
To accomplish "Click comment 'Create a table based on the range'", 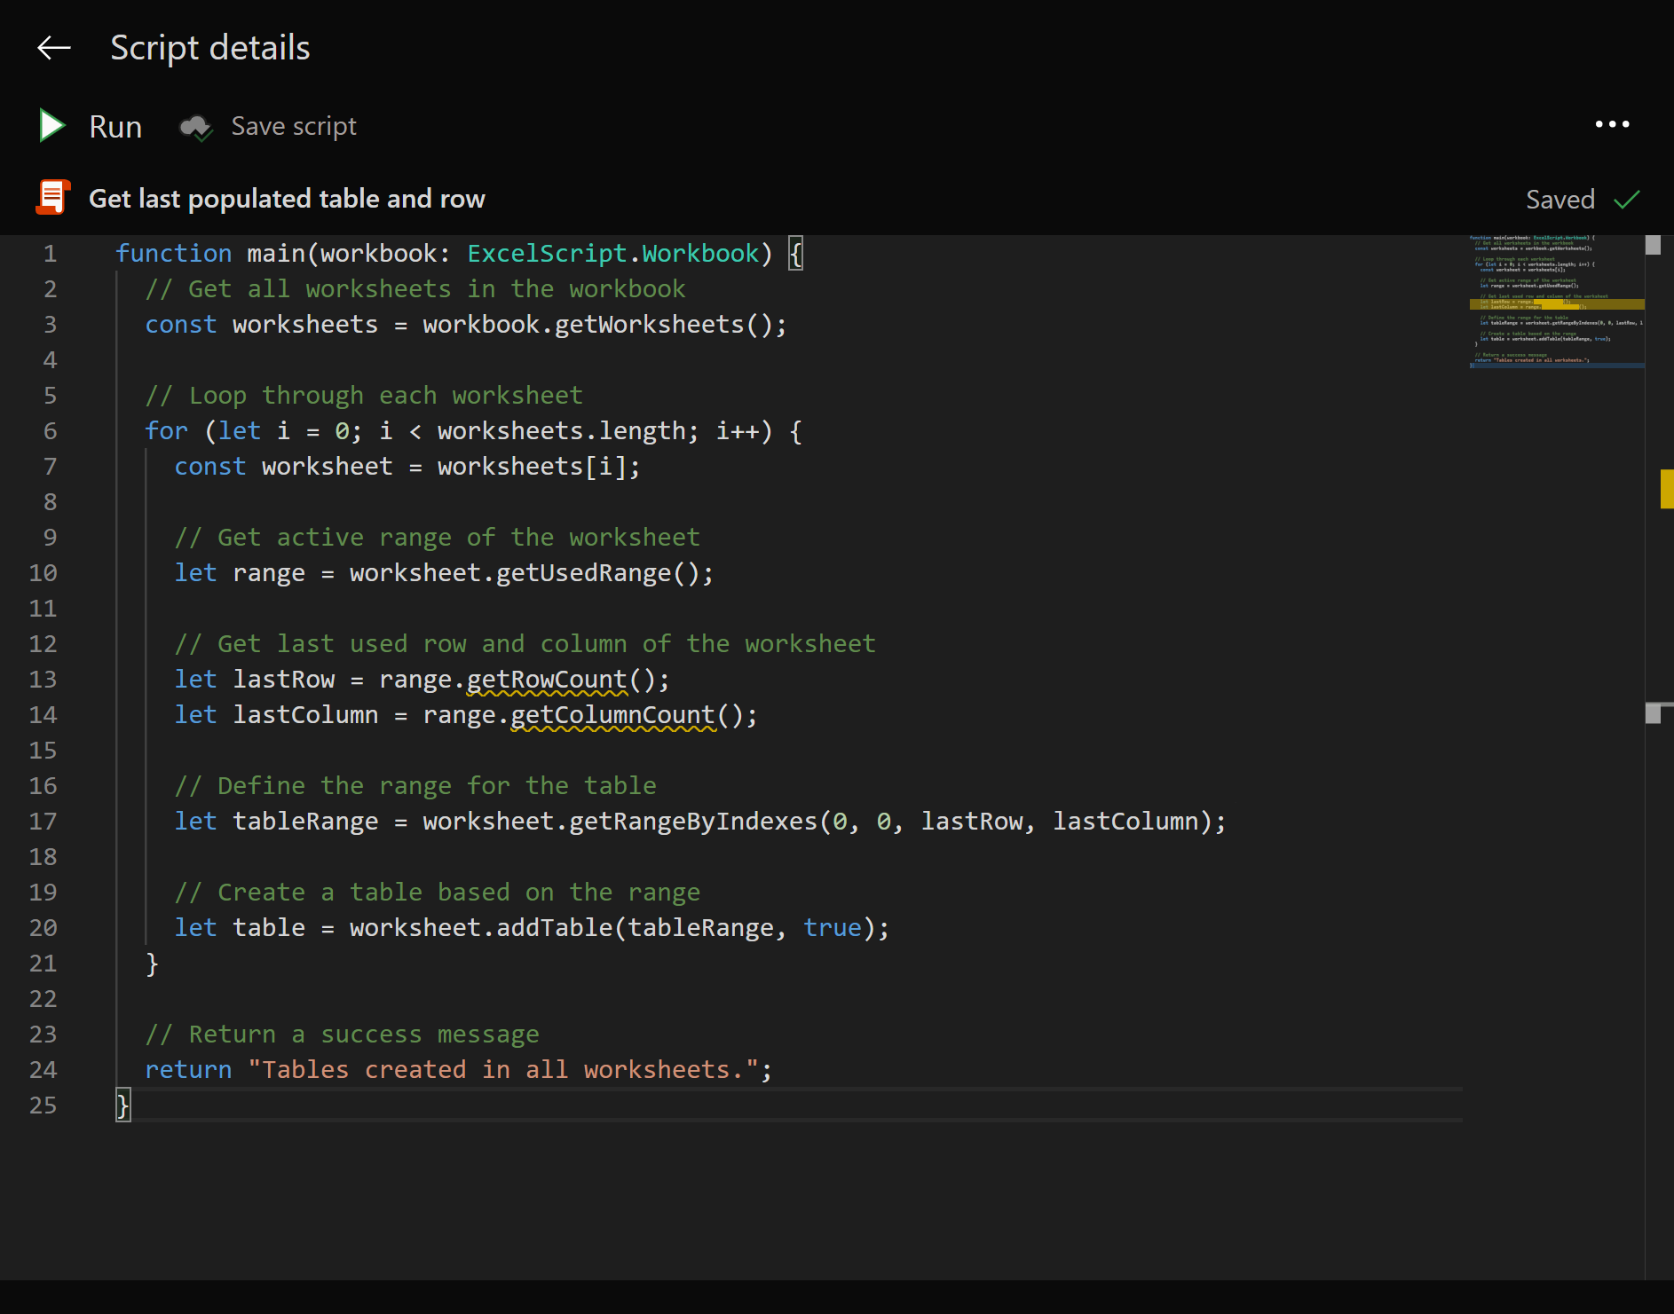I will 438,893.
